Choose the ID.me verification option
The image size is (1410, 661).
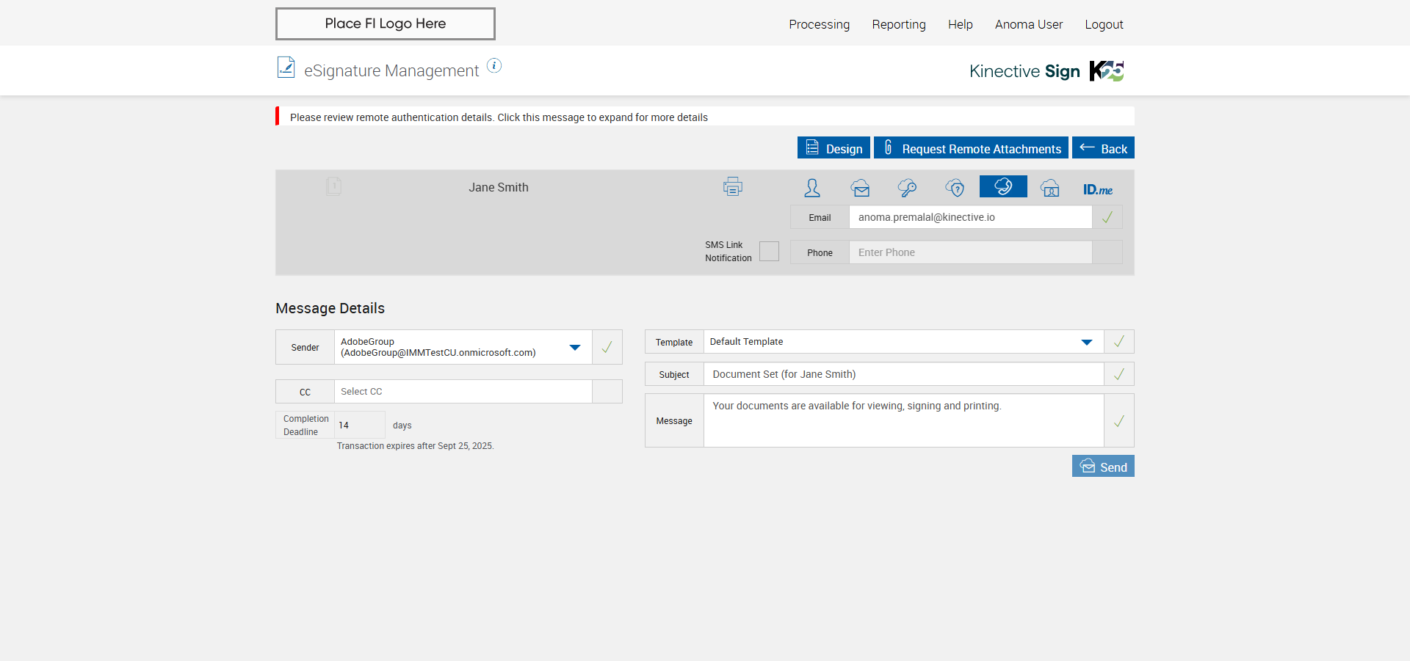pos(1097,189)
